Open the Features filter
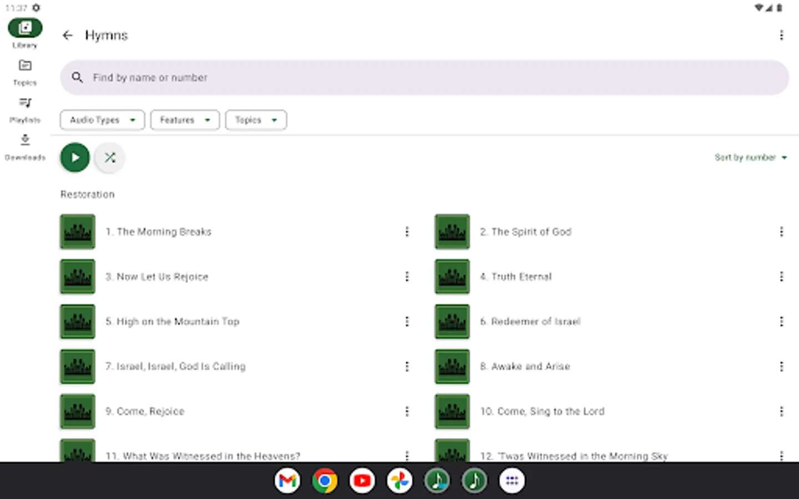 point(185,120)
